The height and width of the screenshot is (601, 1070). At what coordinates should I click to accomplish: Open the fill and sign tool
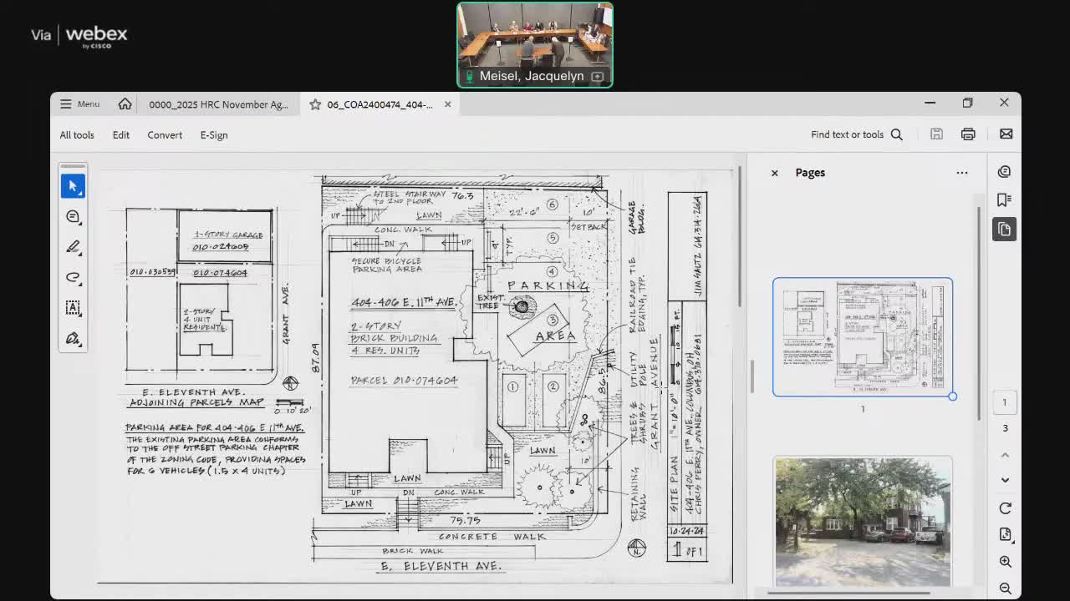(x=73, y=338)
